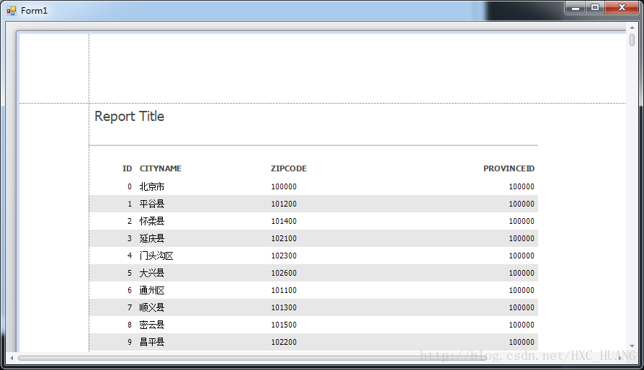Click PROVINCEID value in 通州区 row
644x370 pixels.
point(522,290)
